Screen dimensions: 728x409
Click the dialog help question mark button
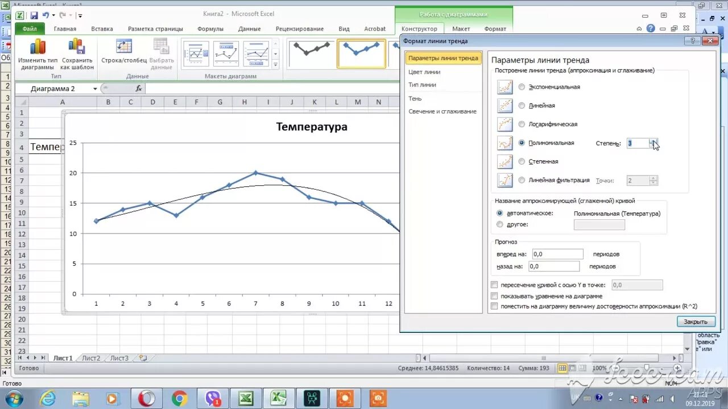tap(692, 41)
